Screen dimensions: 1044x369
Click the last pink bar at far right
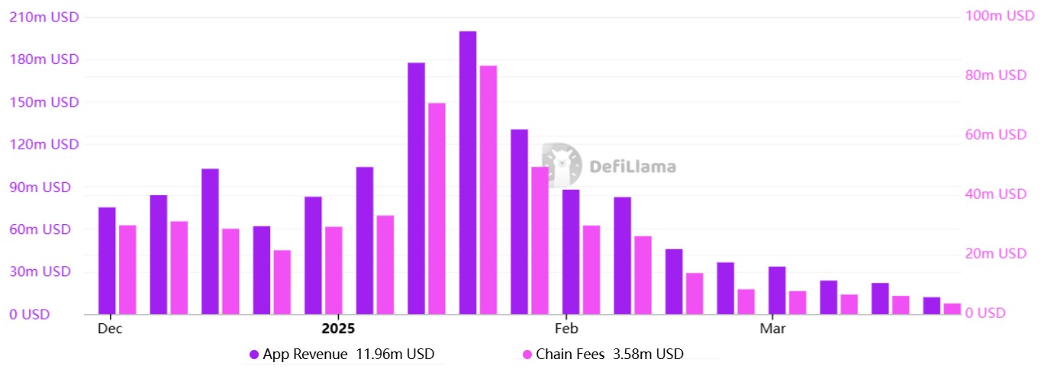tap(952, 309)
